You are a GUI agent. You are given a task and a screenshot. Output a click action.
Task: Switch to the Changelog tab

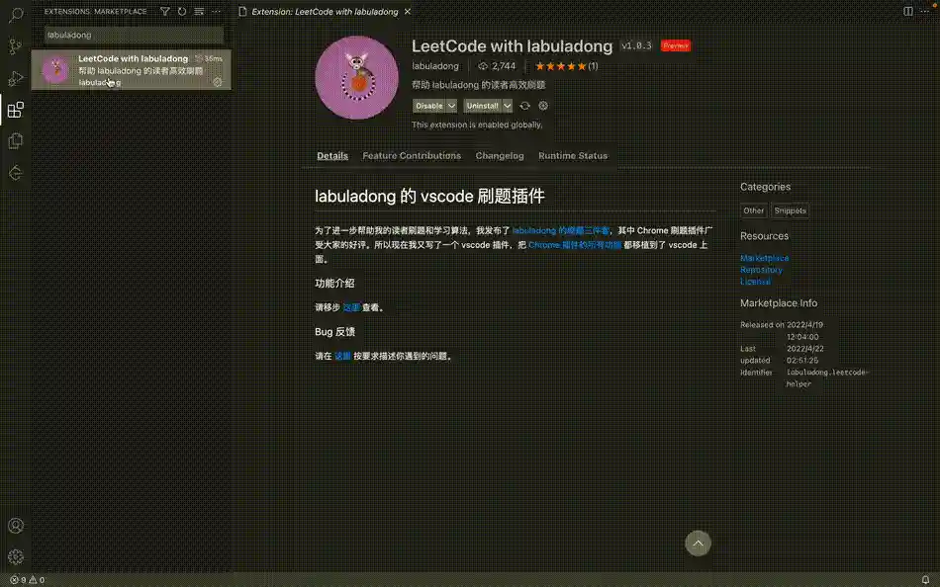[x=500, y=156]
